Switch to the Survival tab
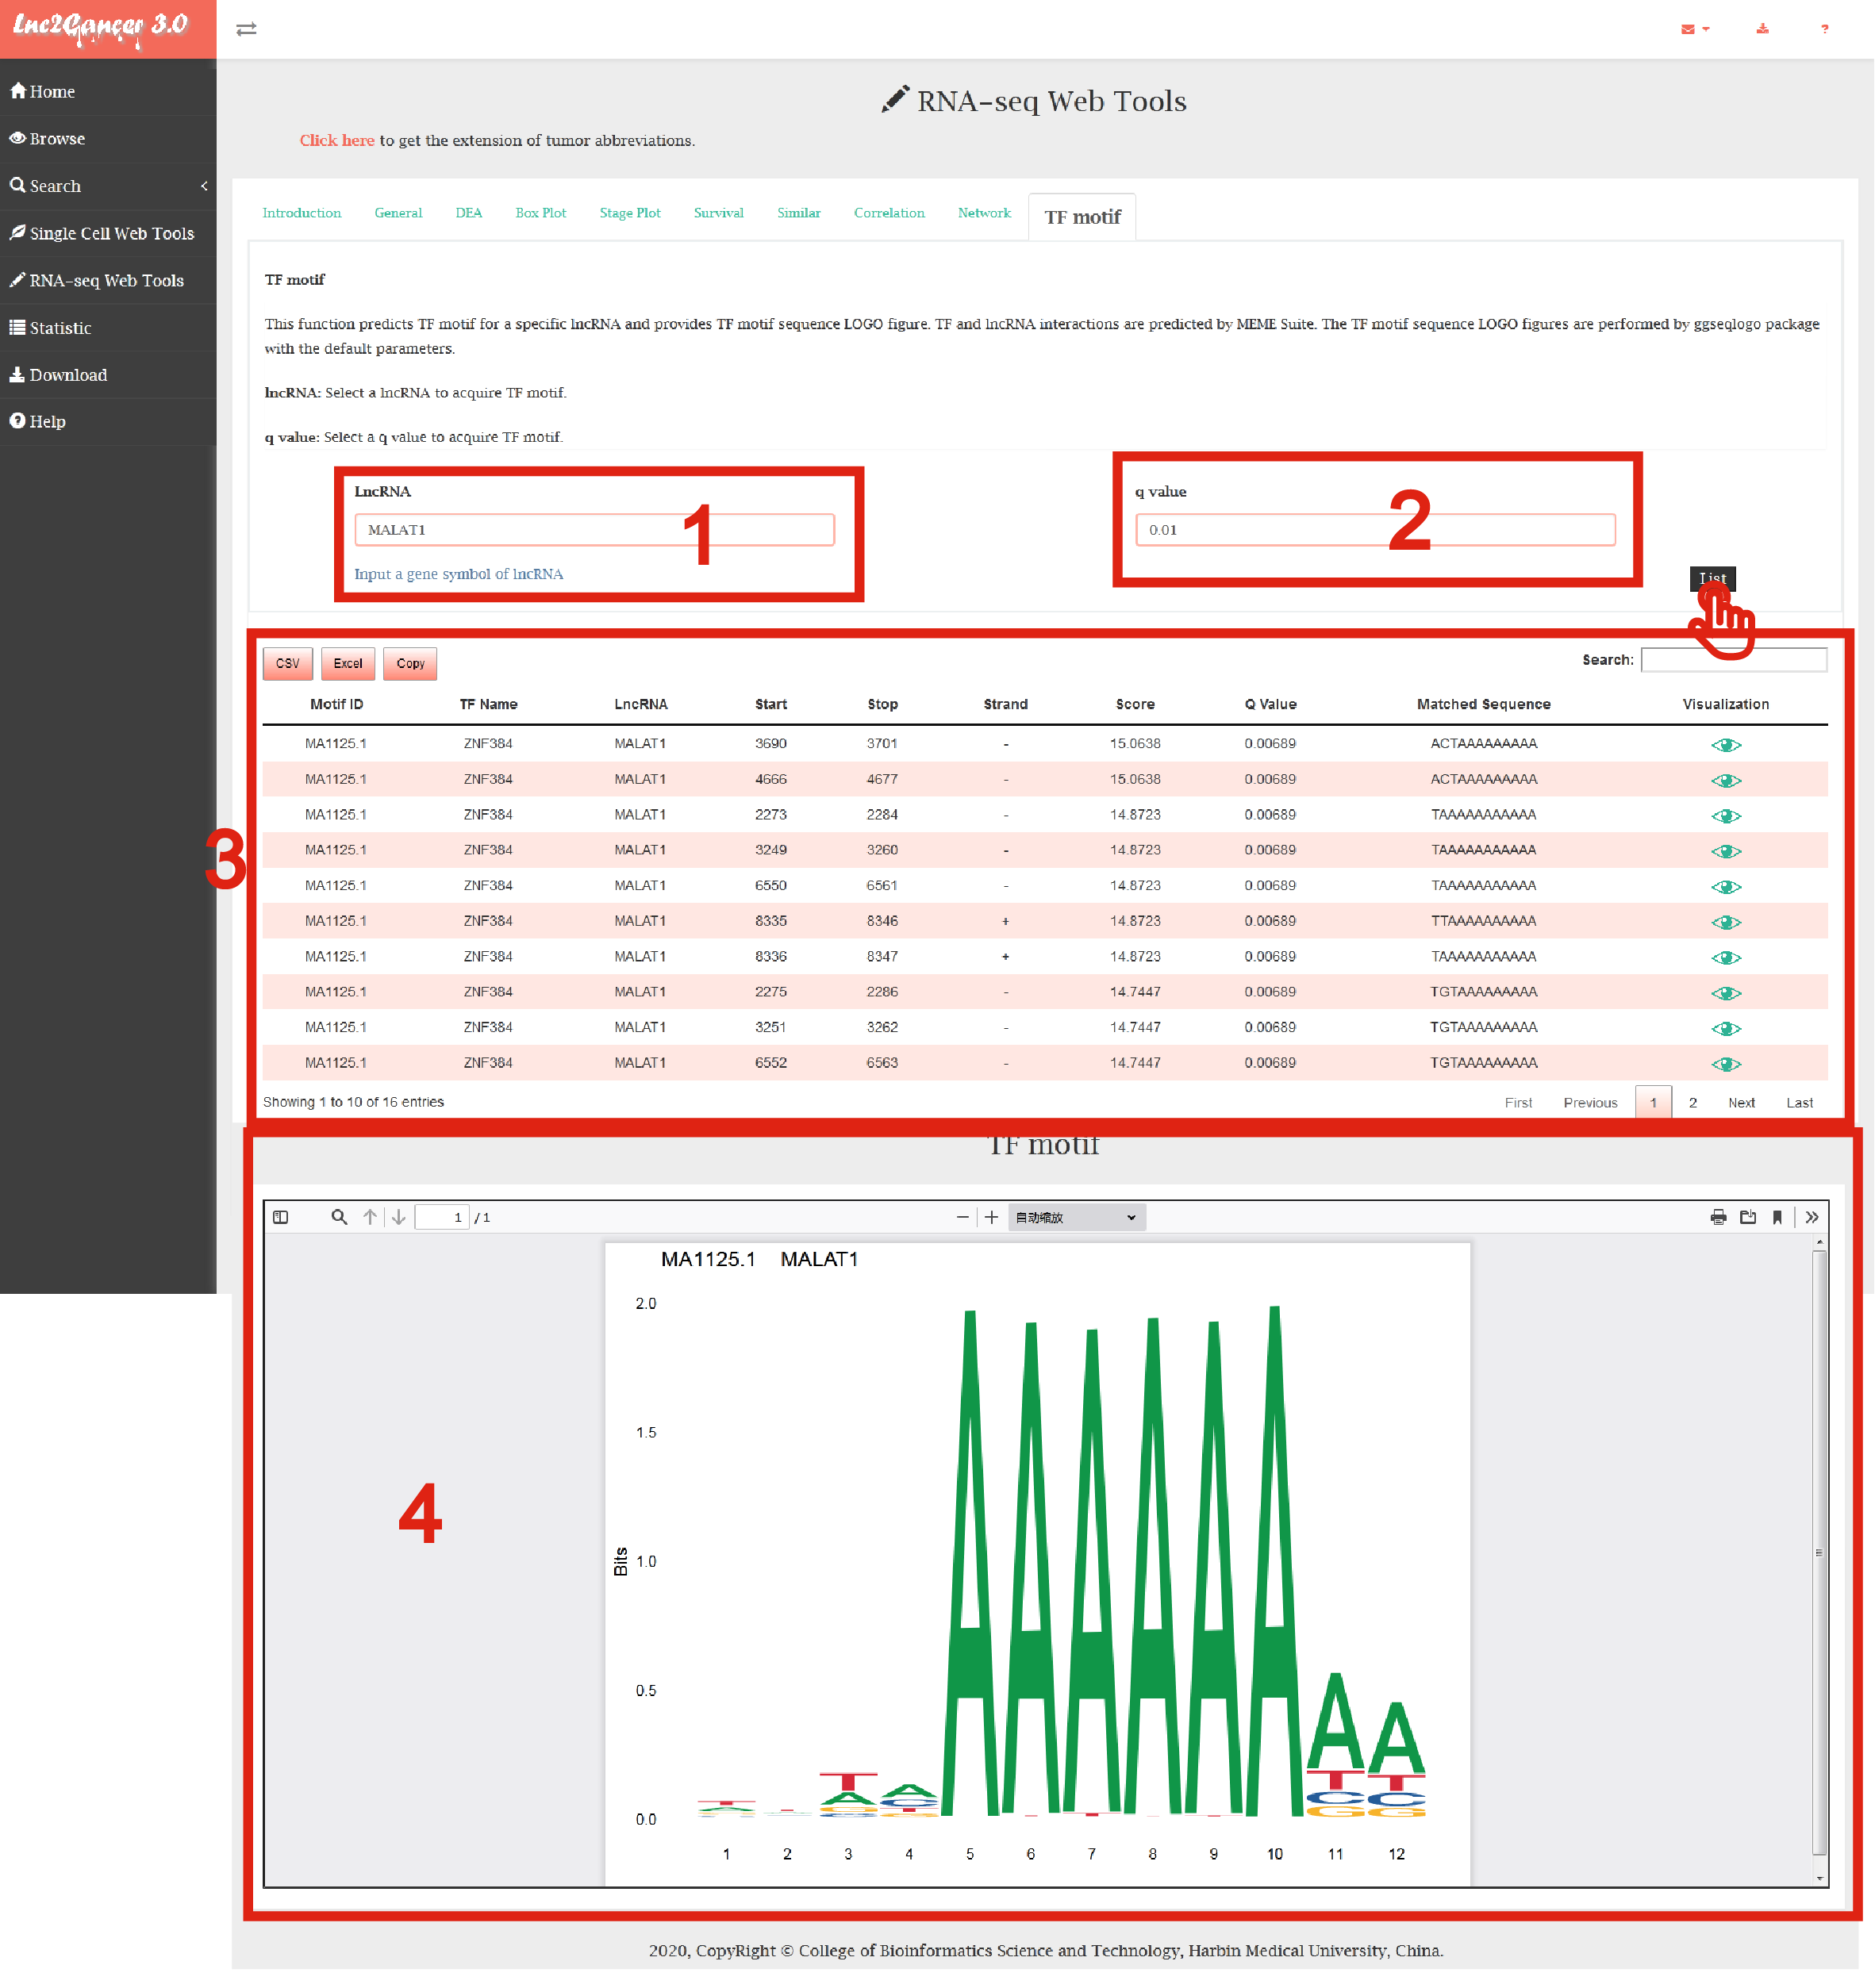 click(718, 213)
